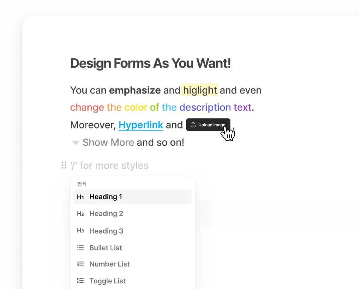The image size is (359, 289).
Task: Pick Number List in the slash menu
Action: 132,264
